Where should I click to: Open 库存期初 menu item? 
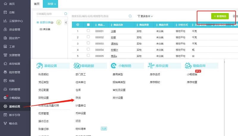click(155, 82)
